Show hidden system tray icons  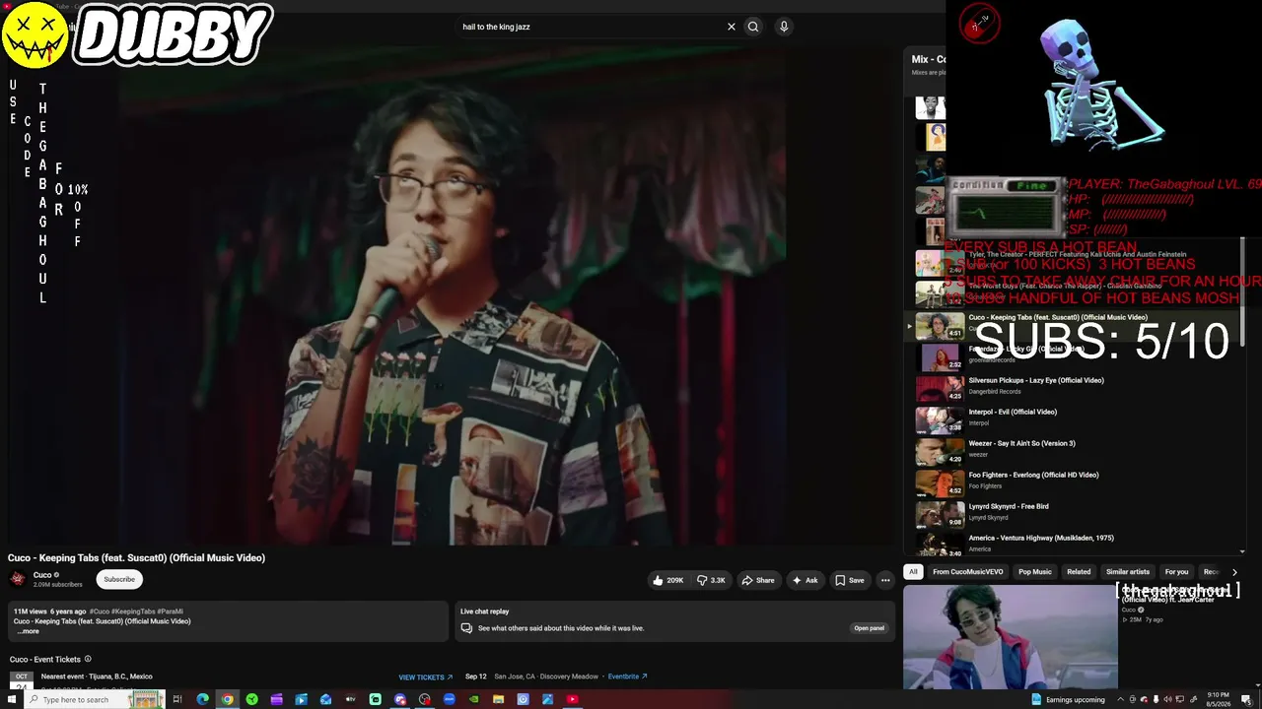click(x=1120, y=699)
